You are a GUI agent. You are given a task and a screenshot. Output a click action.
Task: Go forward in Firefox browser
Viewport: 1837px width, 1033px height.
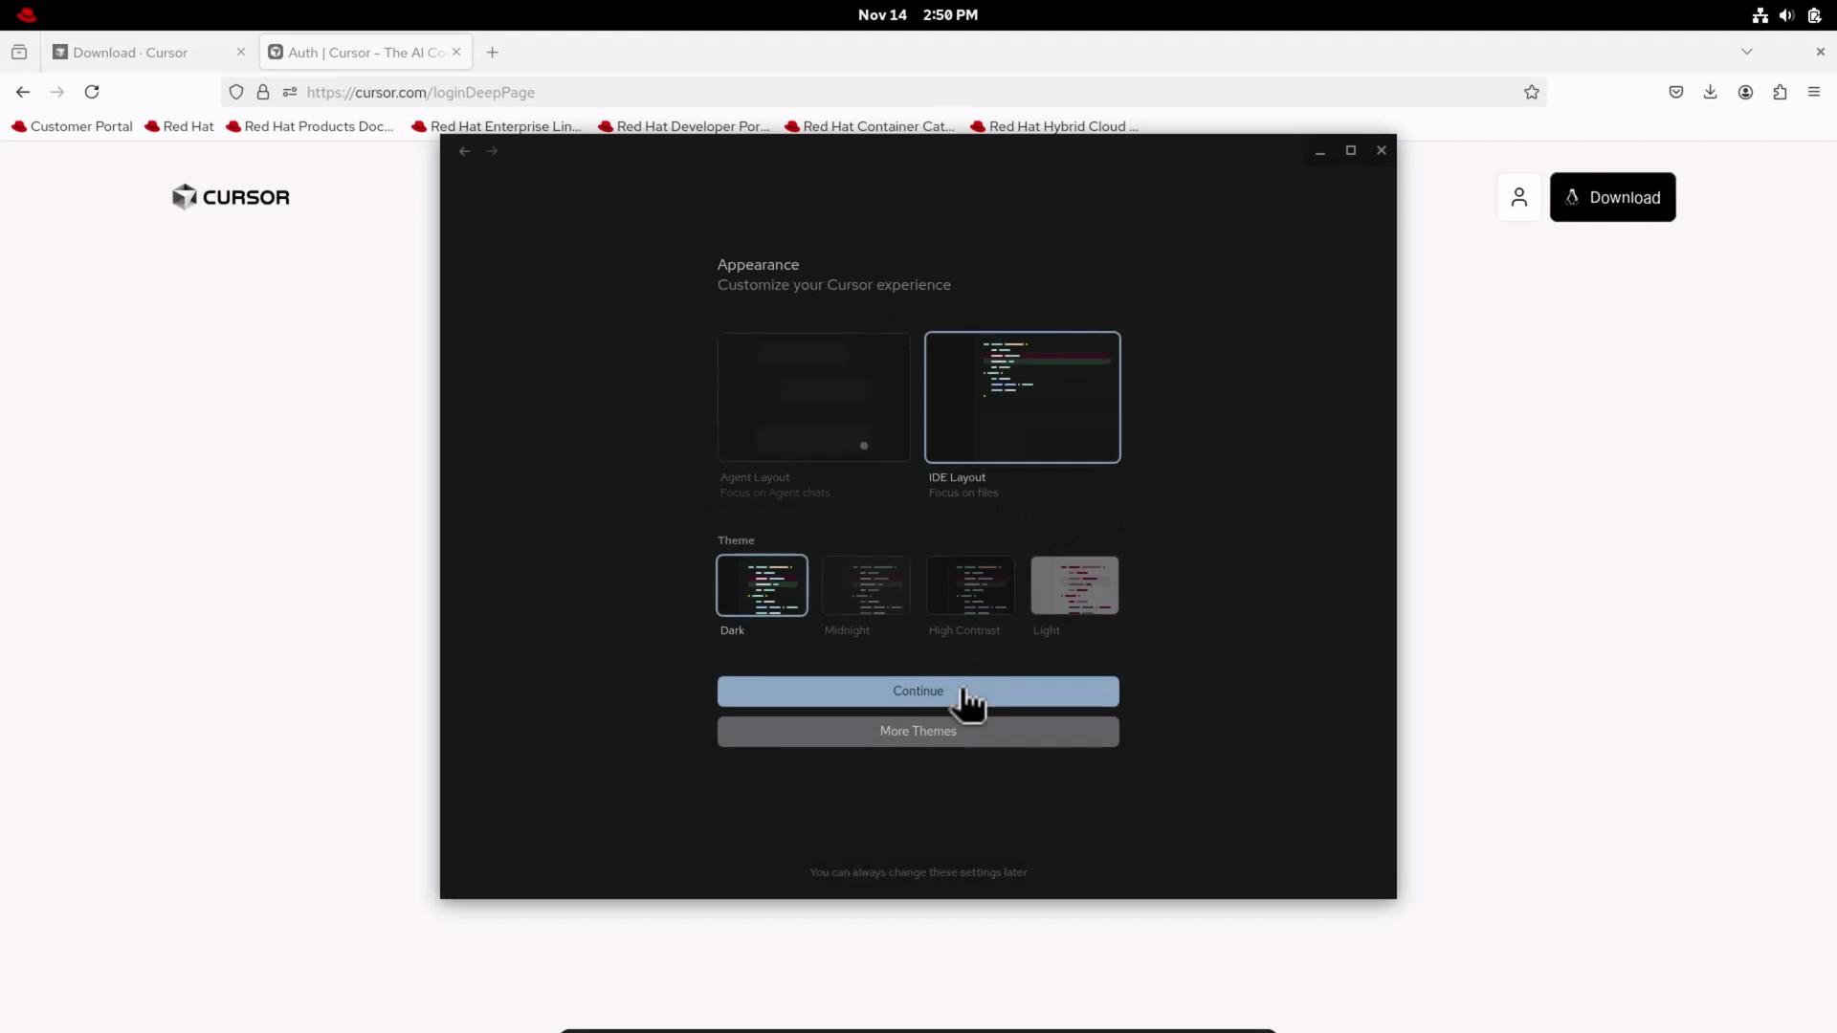(x=57, y=92)
